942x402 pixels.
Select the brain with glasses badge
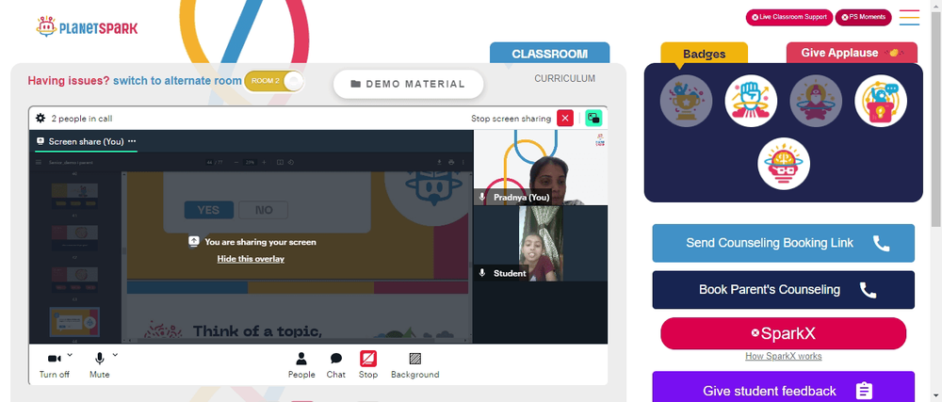pos(784,164)
